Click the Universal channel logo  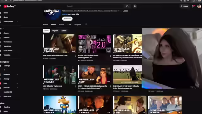(x=52, y=15)
